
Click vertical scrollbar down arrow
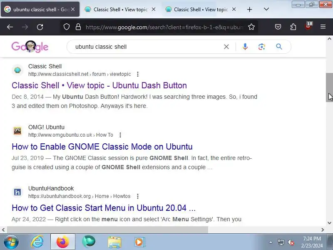[329, 223]
